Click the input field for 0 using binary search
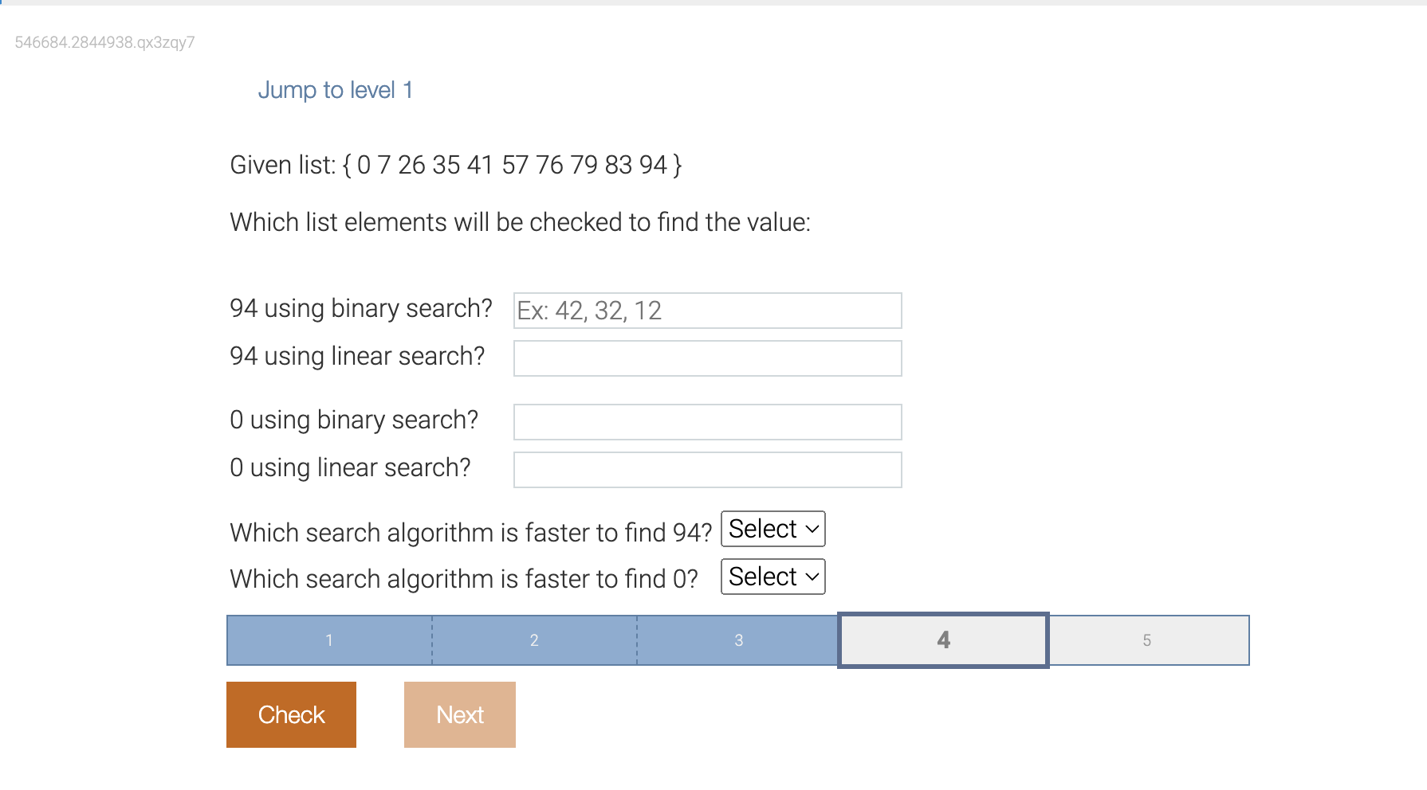Screen dimensions: 1427x790 pyautogui.click(x=707, y=421)
